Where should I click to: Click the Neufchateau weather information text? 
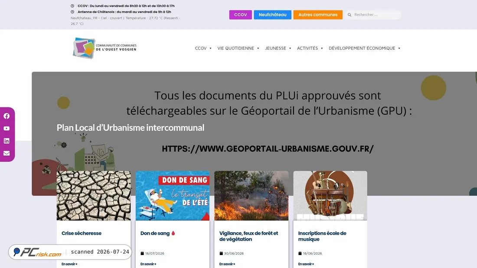tap(126, 21)
